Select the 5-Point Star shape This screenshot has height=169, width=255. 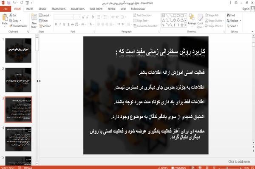(x=182, y=25)
